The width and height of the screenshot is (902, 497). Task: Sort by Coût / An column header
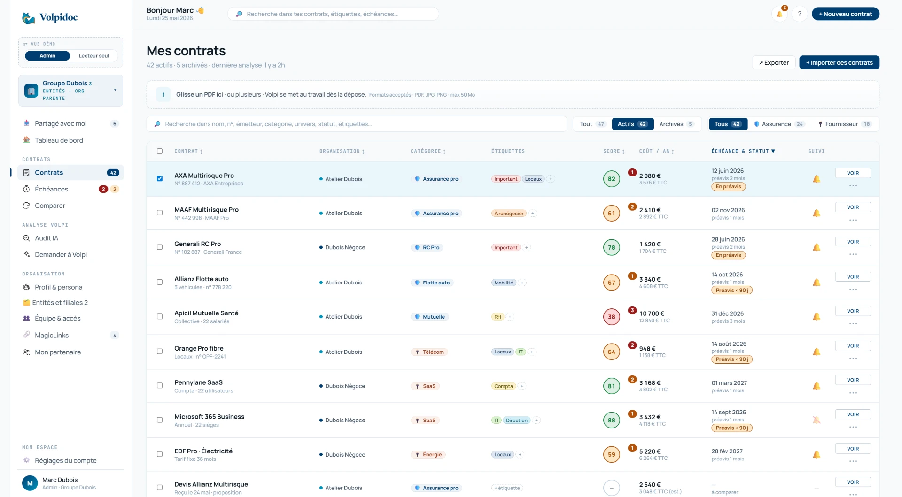click(656, 151)
